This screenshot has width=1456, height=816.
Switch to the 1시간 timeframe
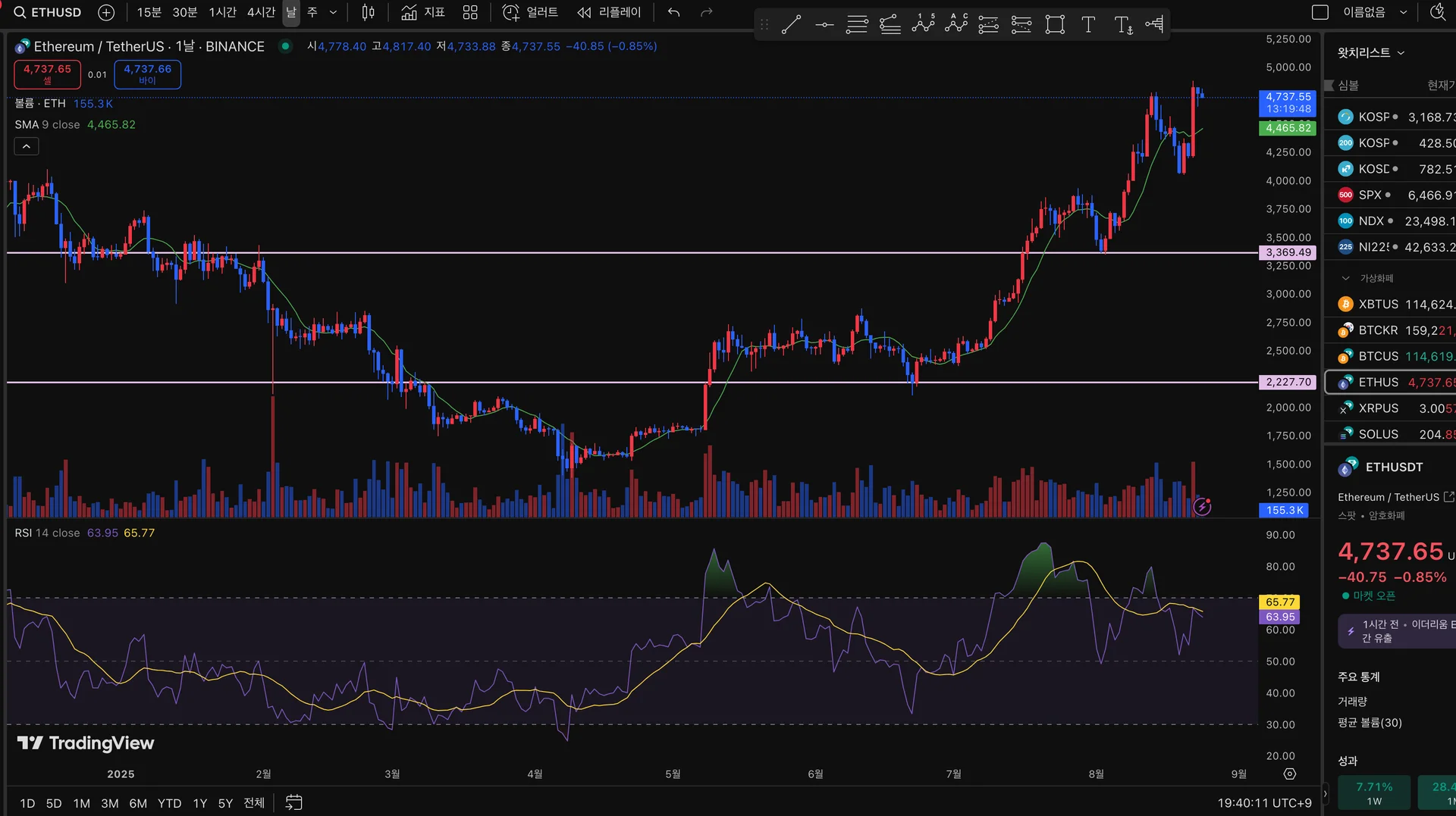pos(223,12)
